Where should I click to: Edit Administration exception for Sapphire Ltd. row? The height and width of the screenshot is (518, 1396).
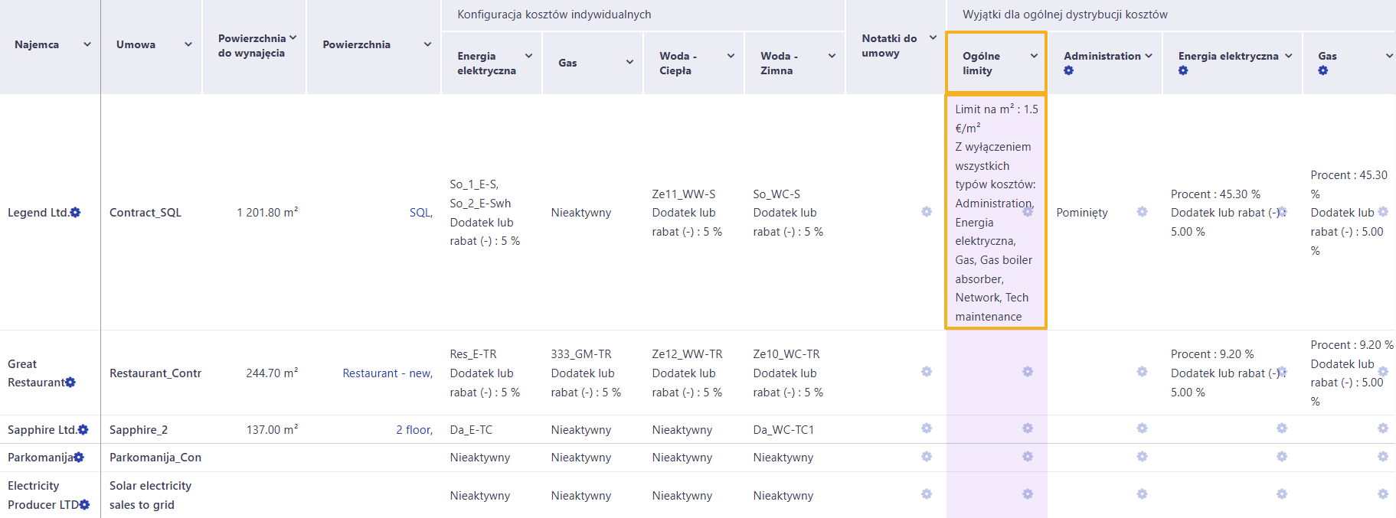point(1142,428)
